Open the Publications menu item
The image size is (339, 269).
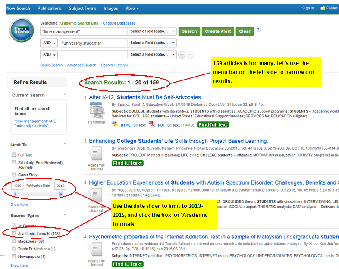49,8
